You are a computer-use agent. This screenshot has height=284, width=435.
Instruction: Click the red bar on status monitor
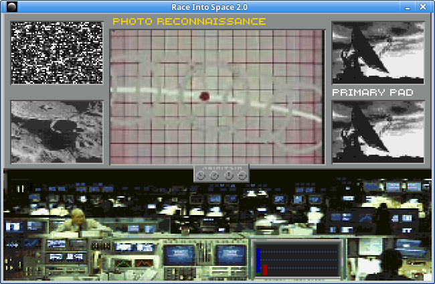pos(265,270)
